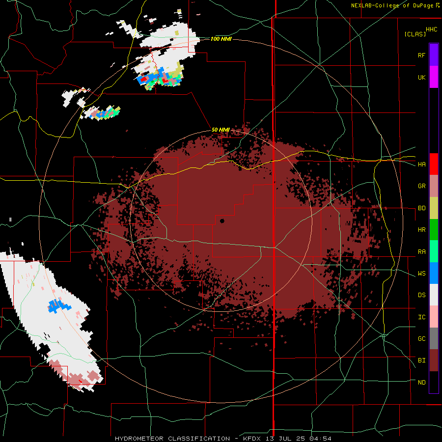Image resolution: width=442 pixels, height=442 pixels.
Task: Click the olive yellow BD legend swatch
Action: click(x=434, y=208)
